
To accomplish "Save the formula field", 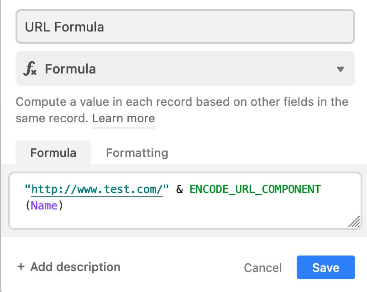I will pos(325,267).
